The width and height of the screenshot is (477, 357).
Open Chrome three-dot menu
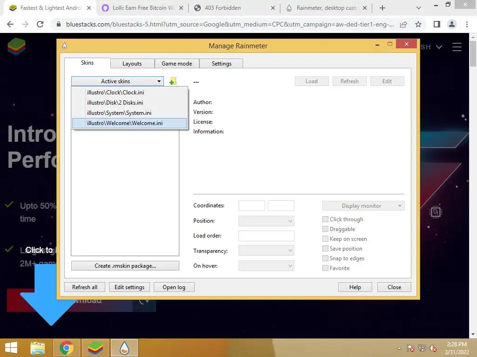(467, 24)
